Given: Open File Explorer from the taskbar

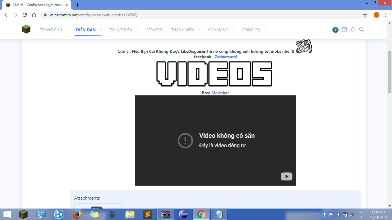Looking at the screenshot, I should click(130, 214).
